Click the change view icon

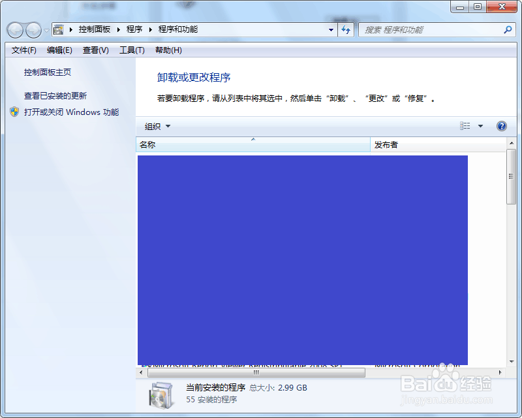pyautogui.click(x=465, y=126)
